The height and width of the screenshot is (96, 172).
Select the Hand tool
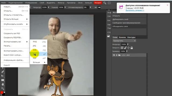(x=3, y=84)
